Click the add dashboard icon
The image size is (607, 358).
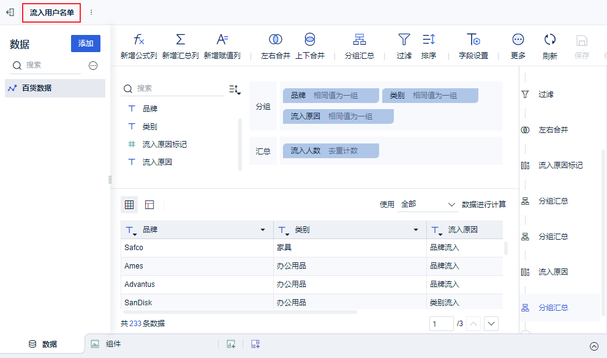point(255,344)
